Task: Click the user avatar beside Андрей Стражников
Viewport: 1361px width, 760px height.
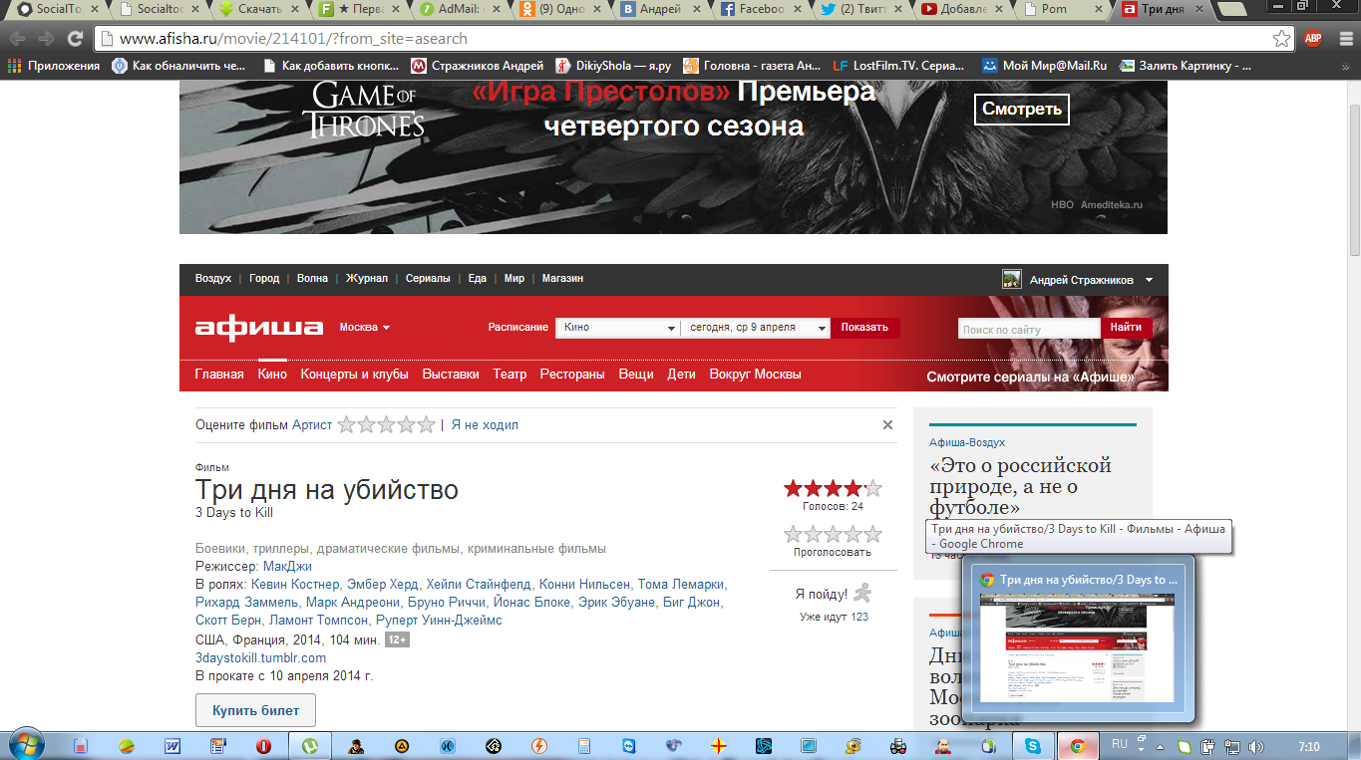Action: click(1012, 279)
